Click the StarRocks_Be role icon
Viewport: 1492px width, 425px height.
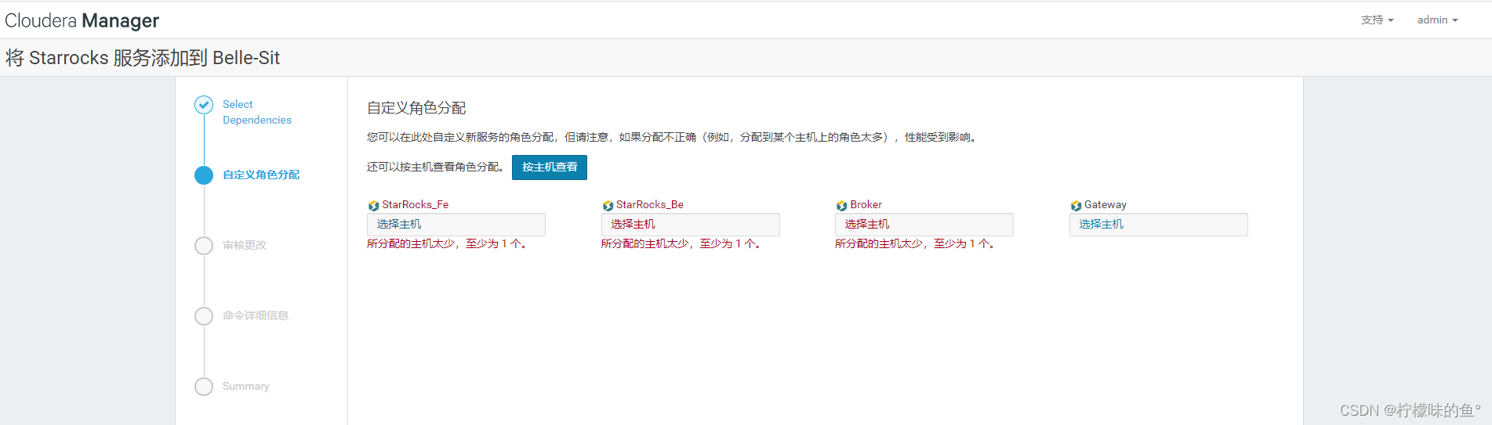[x=608, y=206]
